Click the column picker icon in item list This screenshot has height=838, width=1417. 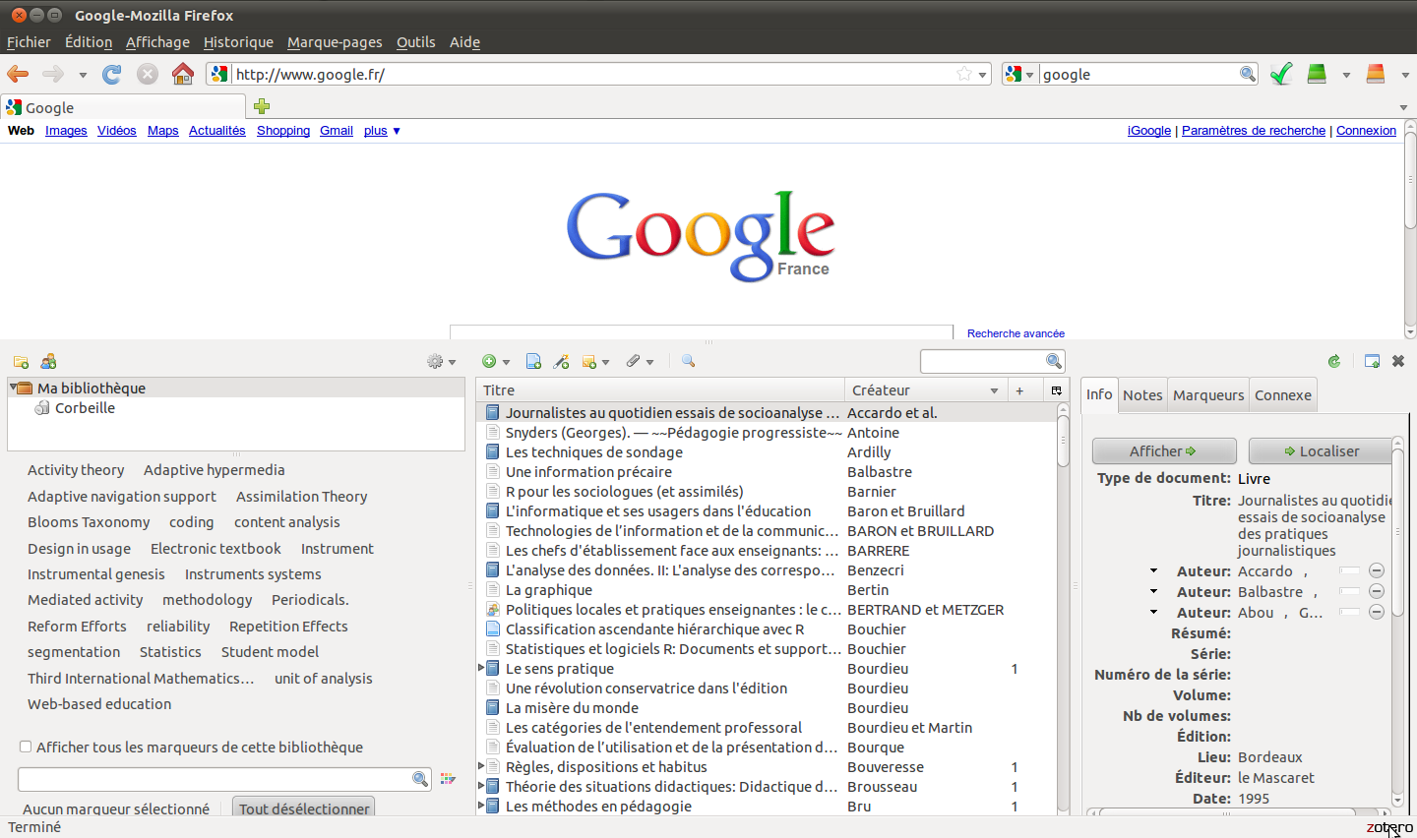(1057, 390)
